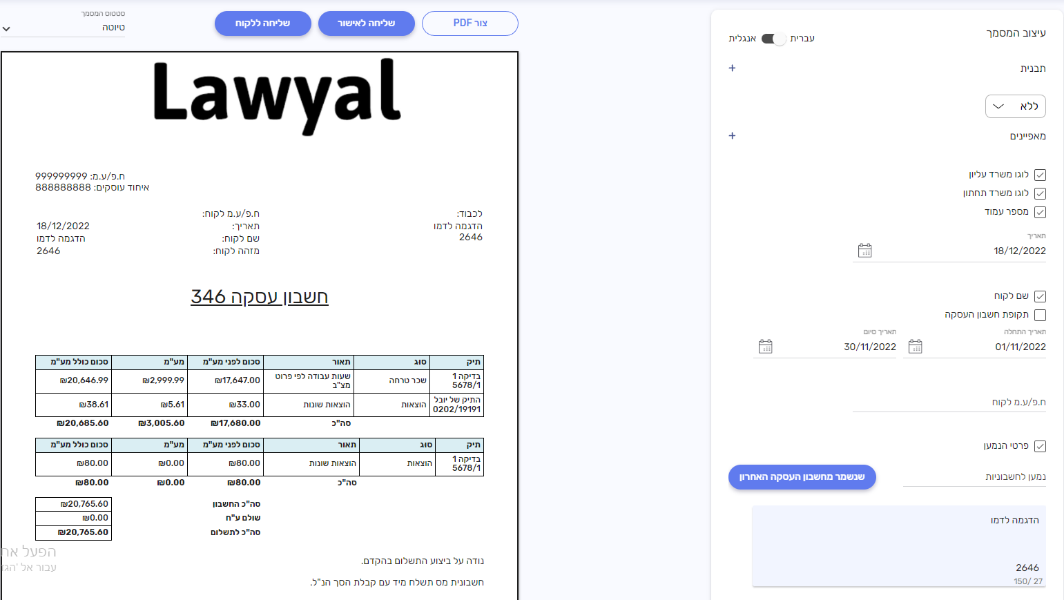Toggle the Hebrew/English language switch
Image resolution: width=1064 pixels, height=600 pixels.
point(773,39)
